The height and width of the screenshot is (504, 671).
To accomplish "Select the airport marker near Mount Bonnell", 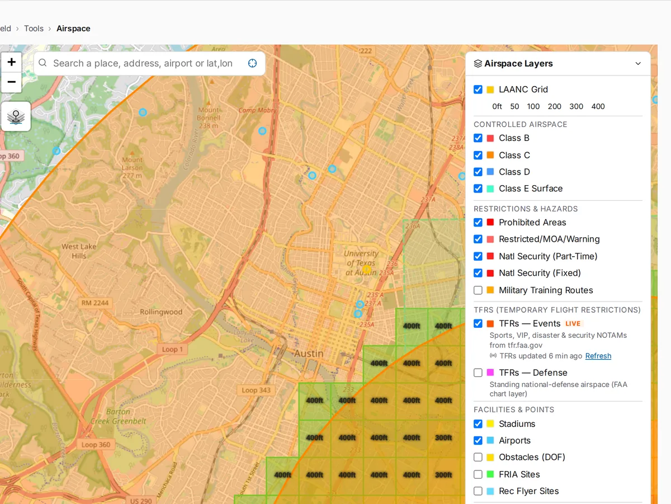I will 143,112.
